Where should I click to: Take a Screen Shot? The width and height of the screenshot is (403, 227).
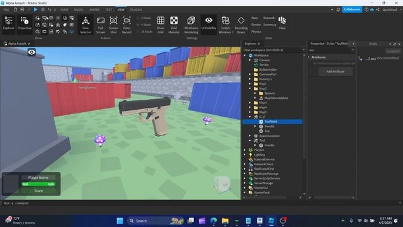[113, 25]
